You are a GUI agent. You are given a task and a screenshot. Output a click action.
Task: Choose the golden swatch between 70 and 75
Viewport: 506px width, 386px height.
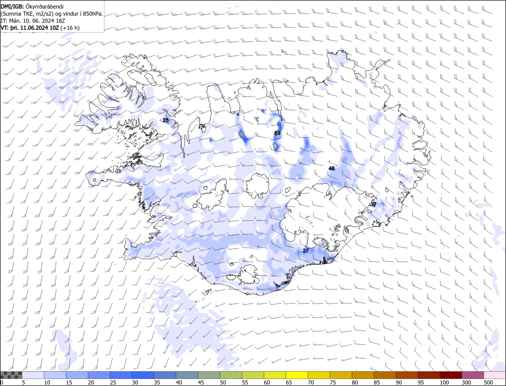point(319,375)
